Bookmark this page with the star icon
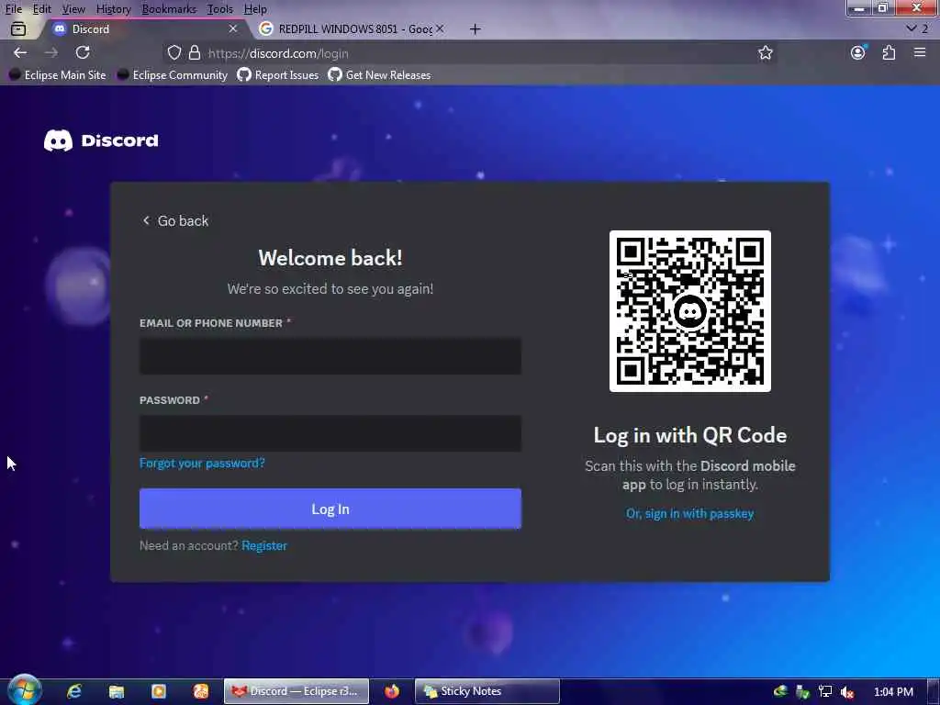This screenshot has width=940, height=705. click(x=765, y=52)
